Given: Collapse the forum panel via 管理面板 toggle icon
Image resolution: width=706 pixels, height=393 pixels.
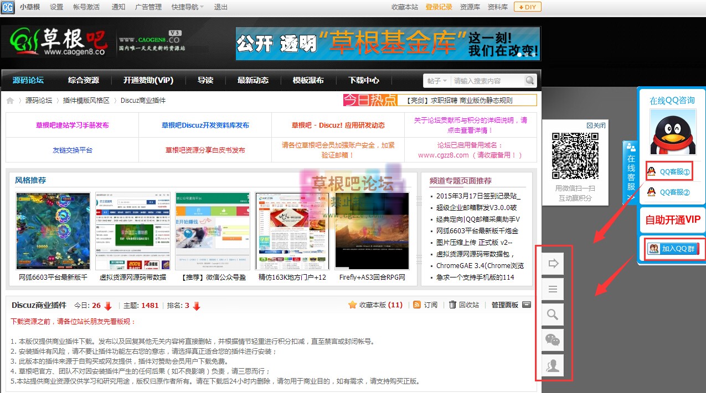Looking at the screenshot, I should click(x=527, y=305).
